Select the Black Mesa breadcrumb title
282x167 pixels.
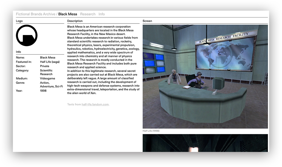(68, 14)
